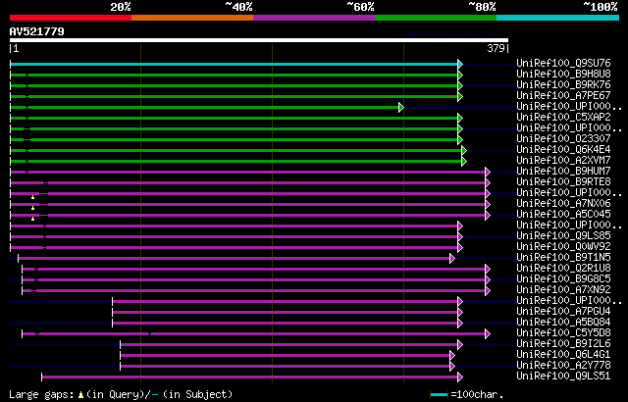Click the UniRef100_Q6L4G1 label

pyautogui.click(x=563, y=354)
